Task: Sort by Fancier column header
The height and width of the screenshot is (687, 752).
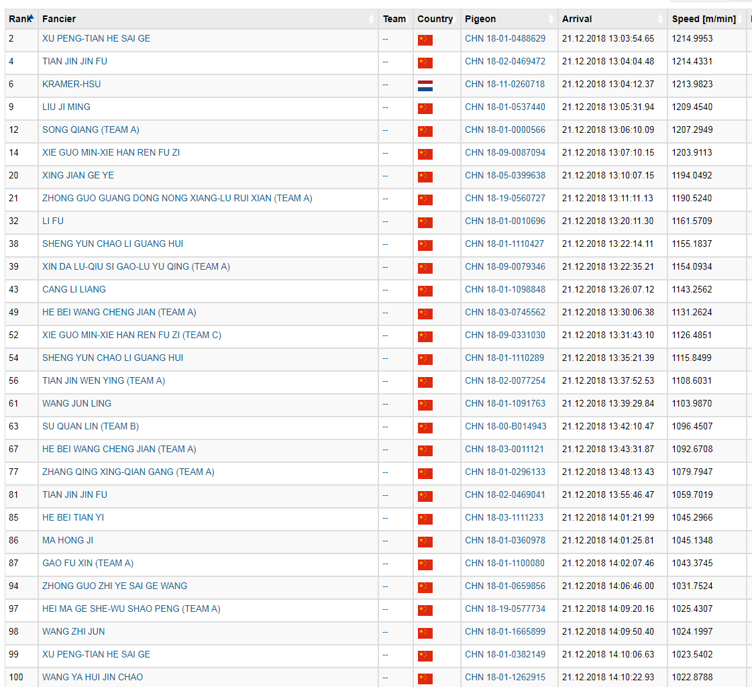Action: coord(208,19)
